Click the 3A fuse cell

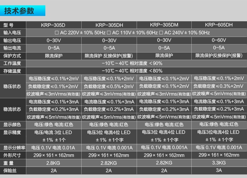219,170
